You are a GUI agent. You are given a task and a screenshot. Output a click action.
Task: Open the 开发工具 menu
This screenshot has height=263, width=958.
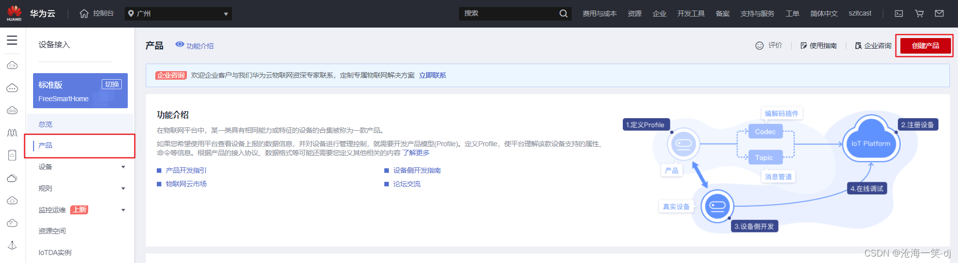click(x=691, y=14)
